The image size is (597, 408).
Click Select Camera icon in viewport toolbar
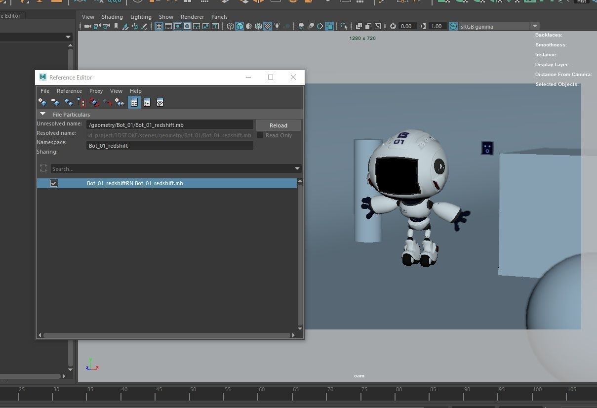click(x=87, y=26)
